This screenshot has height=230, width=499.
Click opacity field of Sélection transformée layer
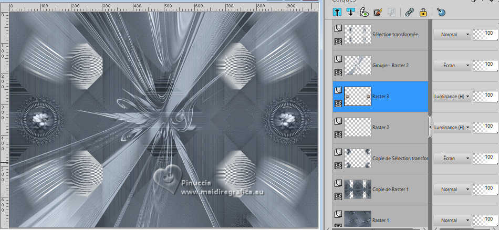pyautogui.click(x=486, y=34)
